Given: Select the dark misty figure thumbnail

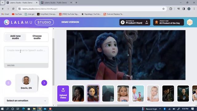Looking at the screenshot, I should (x=108, y=93).
